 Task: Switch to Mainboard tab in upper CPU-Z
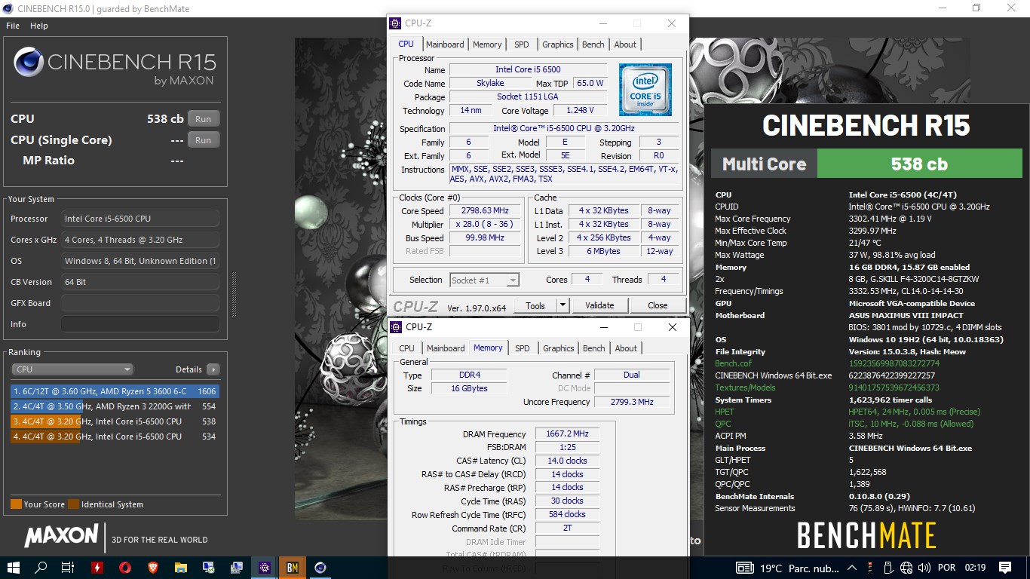[445, 44]
